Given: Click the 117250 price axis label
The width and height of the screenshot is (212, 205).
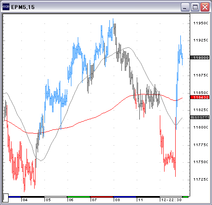Looking at the screenshot, I should click(200, 179).
